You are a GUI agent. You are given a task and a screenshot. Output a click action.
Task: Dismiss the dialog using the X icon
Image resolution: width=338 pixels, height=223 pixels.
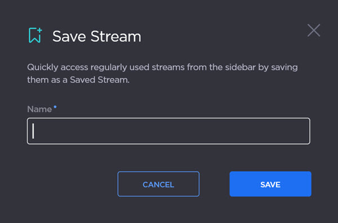(314, 30)
